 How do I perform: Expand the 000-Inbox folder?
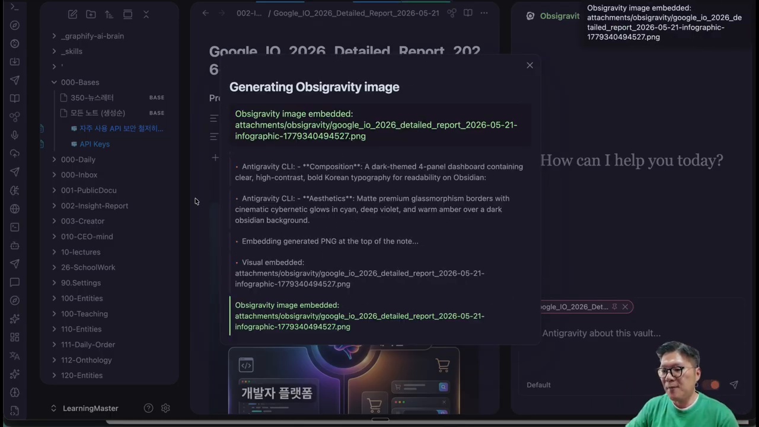pyautogui.click(x=54, y=175)
